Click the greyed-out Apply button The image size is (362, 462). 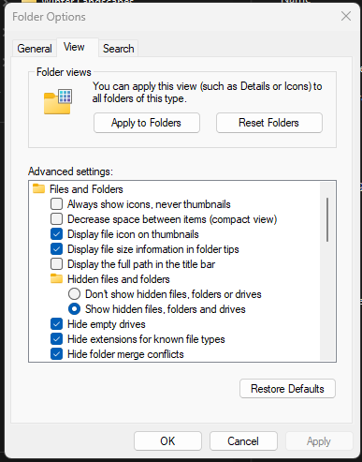pos(319,441)
